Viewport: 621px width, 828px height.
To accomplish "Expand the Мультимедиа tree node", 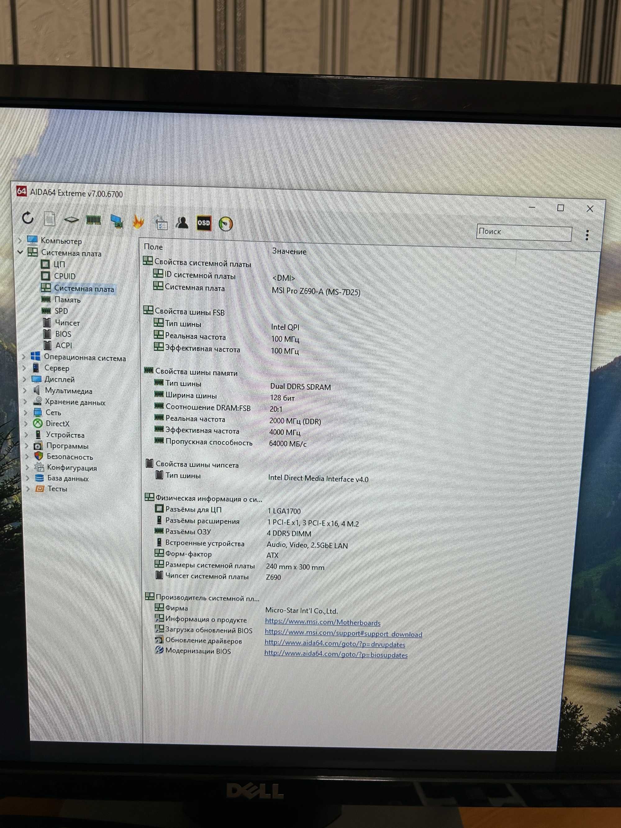I will (25, 391).
